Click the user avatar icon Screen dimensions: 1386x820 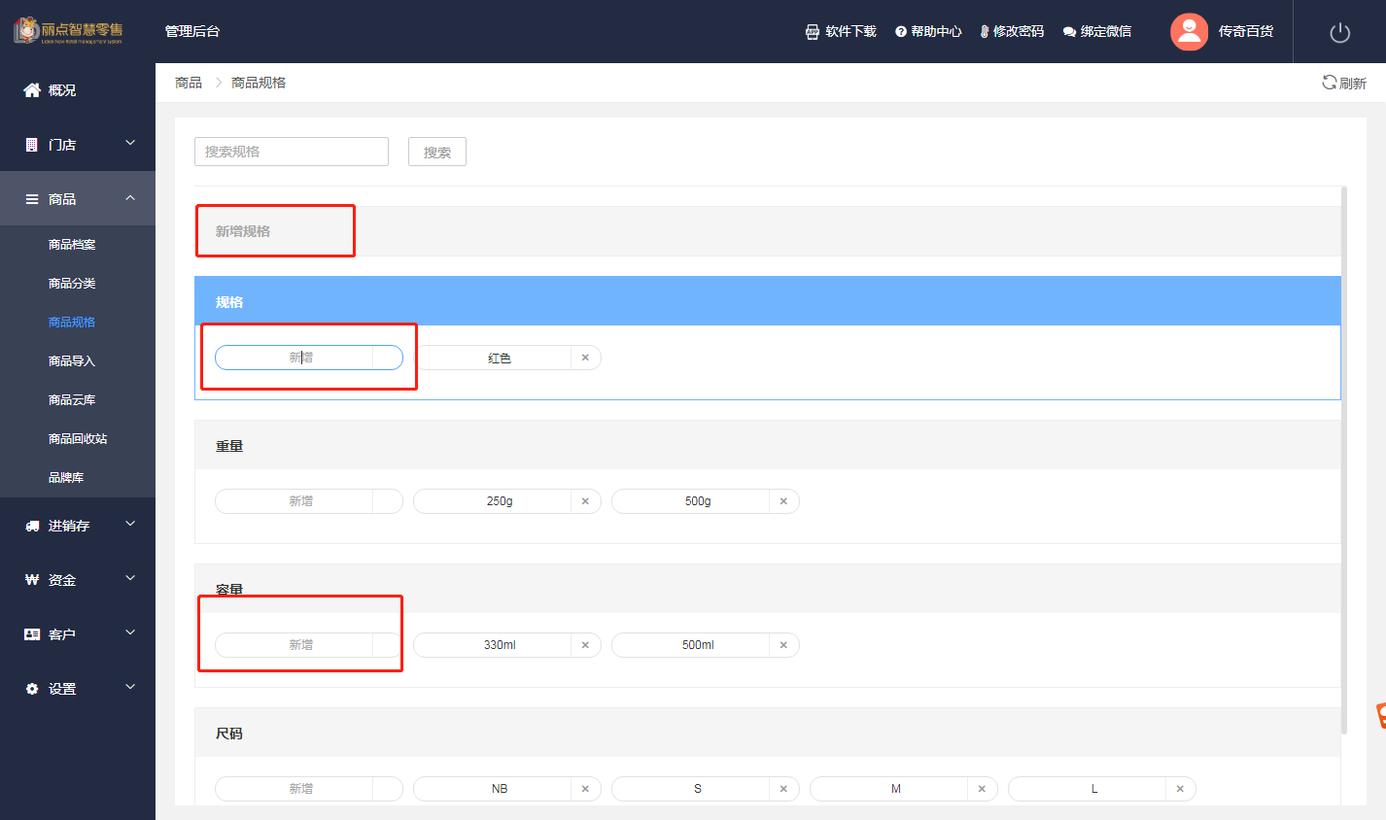pyautogui.click(x=1189, y=32)
